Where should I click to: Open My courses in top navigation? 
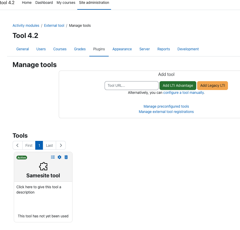pyautogui.click(x=66, y=3)
